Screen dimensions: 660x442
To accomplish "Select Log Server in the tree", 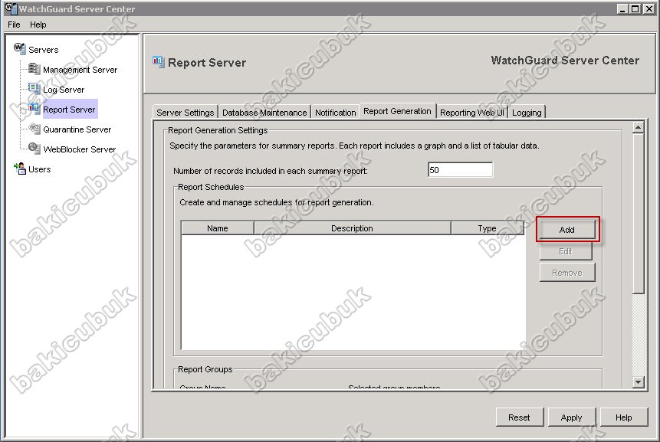I will tap(64, 90).
